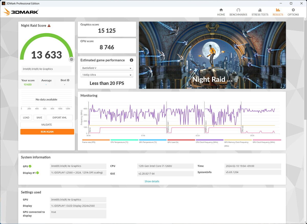This screenshot has height=224, width=307.
Task: Click the green checkmark beside Display #1
Action: [38, 173]
